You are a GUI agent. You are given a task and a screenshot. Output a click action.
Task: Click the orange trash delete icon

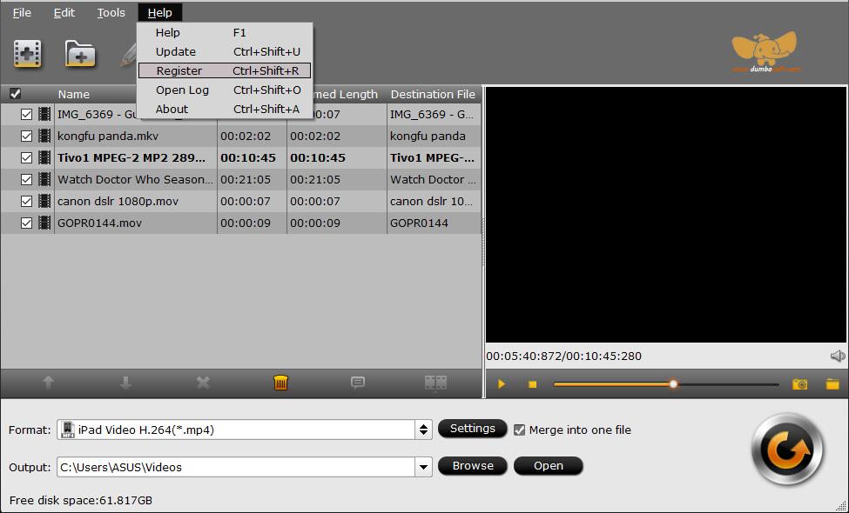[x=280, y=383]
